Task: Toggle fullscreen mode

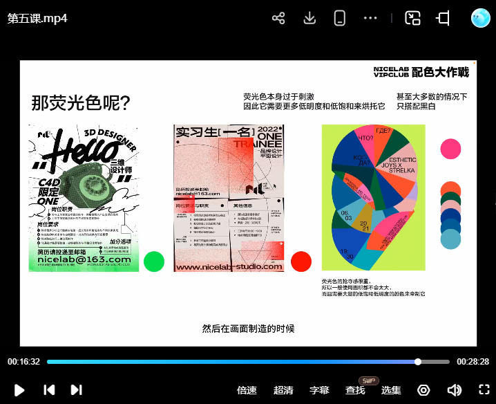Action: (x=484, y=390)
